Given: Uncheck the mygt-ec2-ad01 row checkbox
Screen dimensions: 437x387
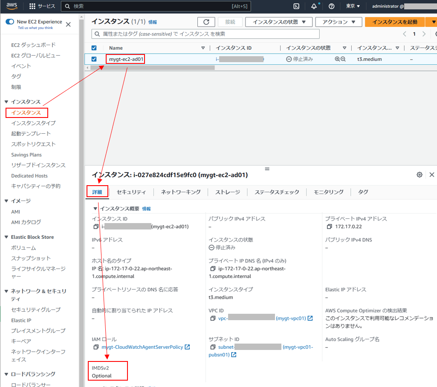Looking at the screenshot, I should tap(94, 59).
